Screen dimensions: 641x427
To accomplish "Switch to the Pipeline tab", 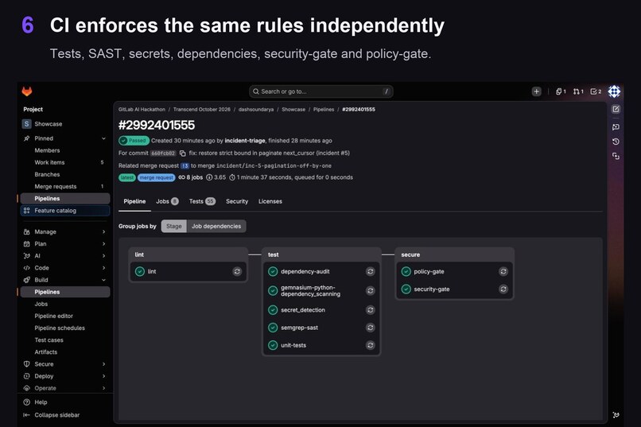I will click(134, 201).
